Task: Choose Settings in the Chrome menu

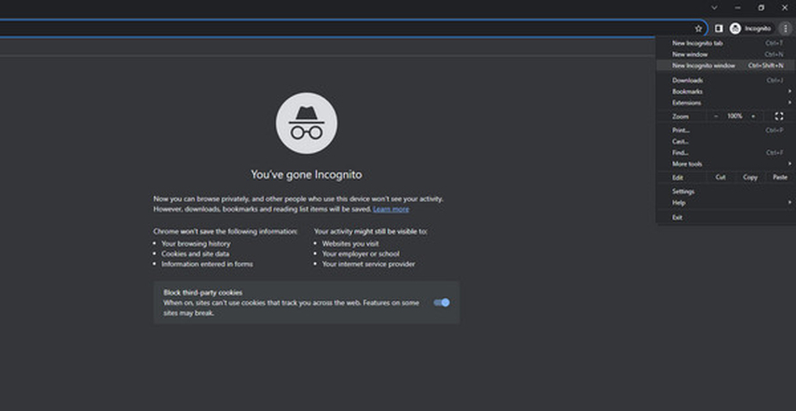Action: [x=683, y=191]
